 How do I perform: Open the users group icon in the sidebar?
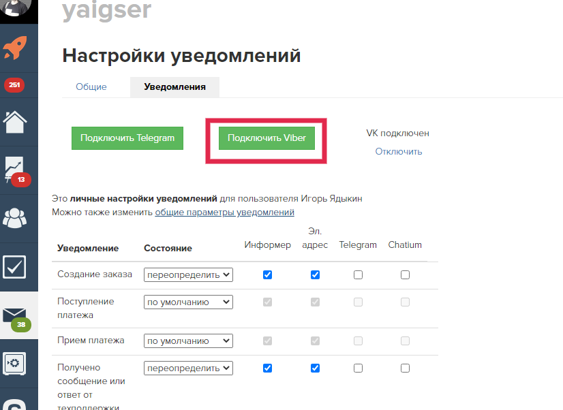[15, 218]
